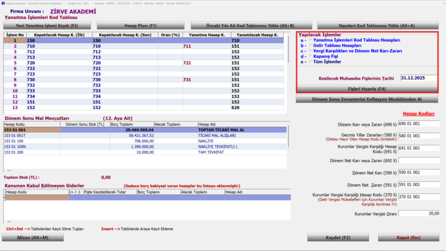This screenshot has height=251, width=446.
Task: Choose the 'Gelir Tablosu Hesapları' radio option
Action: [x=311, y=46]
